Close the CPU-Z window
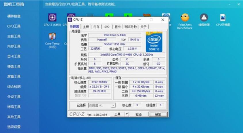 163,20
